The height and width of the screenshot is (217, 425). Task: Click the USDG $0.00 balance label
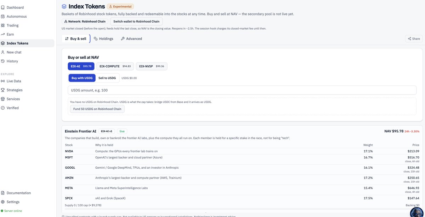tap(129, 78)
